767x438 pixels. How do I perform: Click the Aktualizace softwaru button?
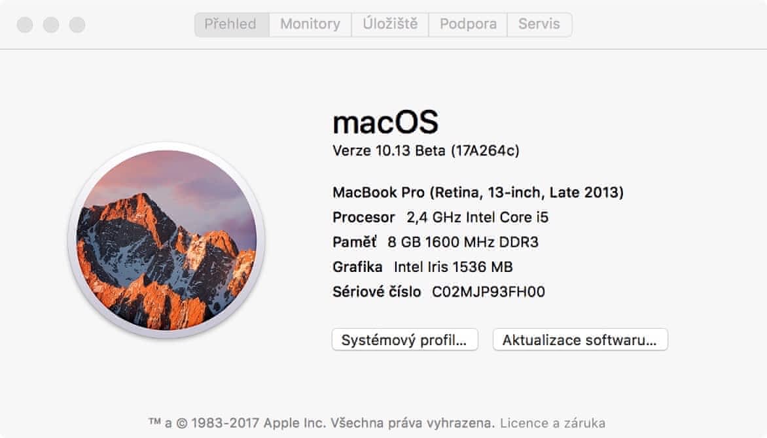click(x=580, y=340)
